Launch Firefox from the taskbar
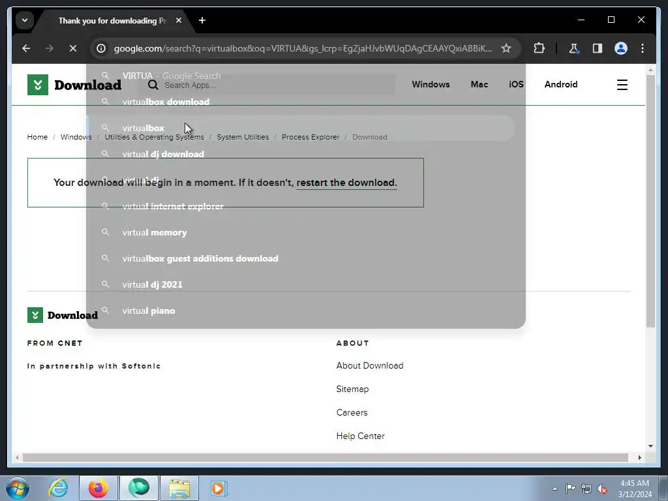The height and width of the screenshot is (501, 668). [x=99, y=488]
